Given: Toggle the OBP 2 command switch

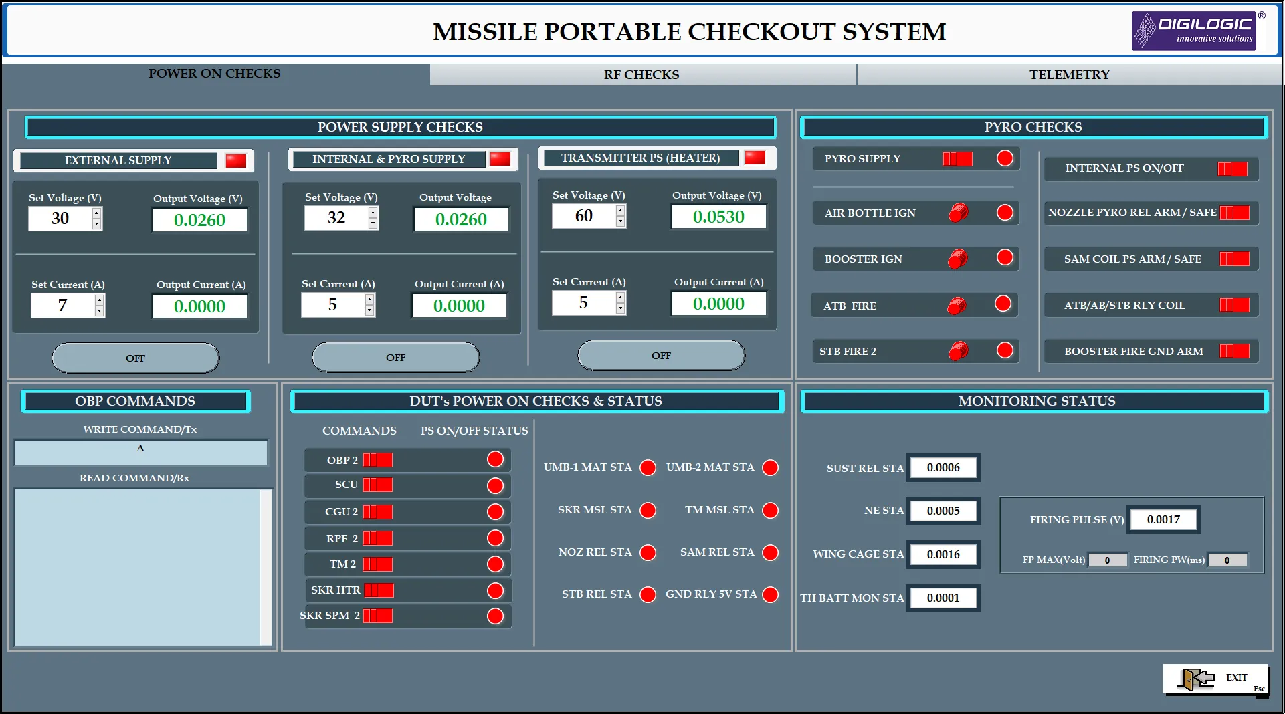Looking at the screenshot, I should [378, 460].
